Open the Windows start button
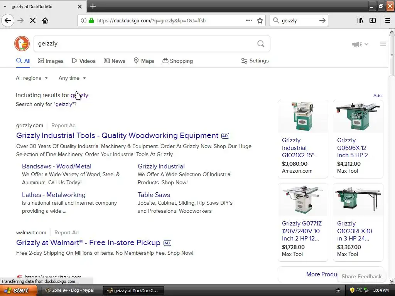 pos(19,291)
